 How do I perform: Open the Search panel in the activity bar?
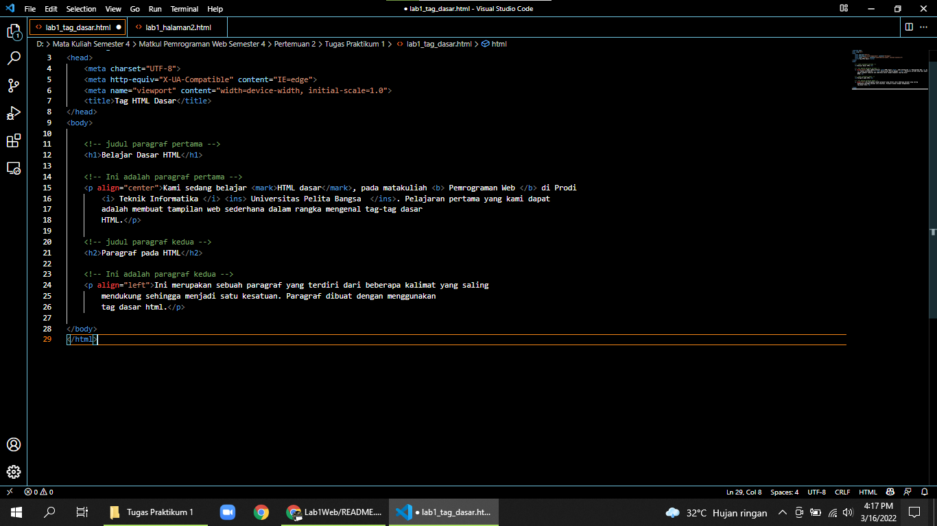tap(14, 58)
